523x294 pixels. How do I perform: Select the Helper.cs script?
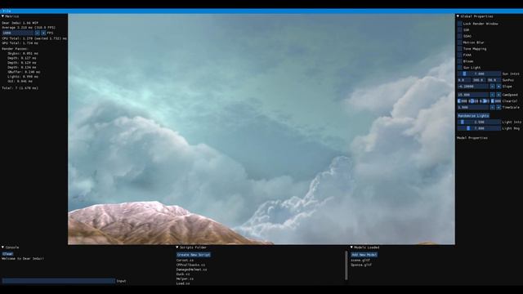[185, 278]
